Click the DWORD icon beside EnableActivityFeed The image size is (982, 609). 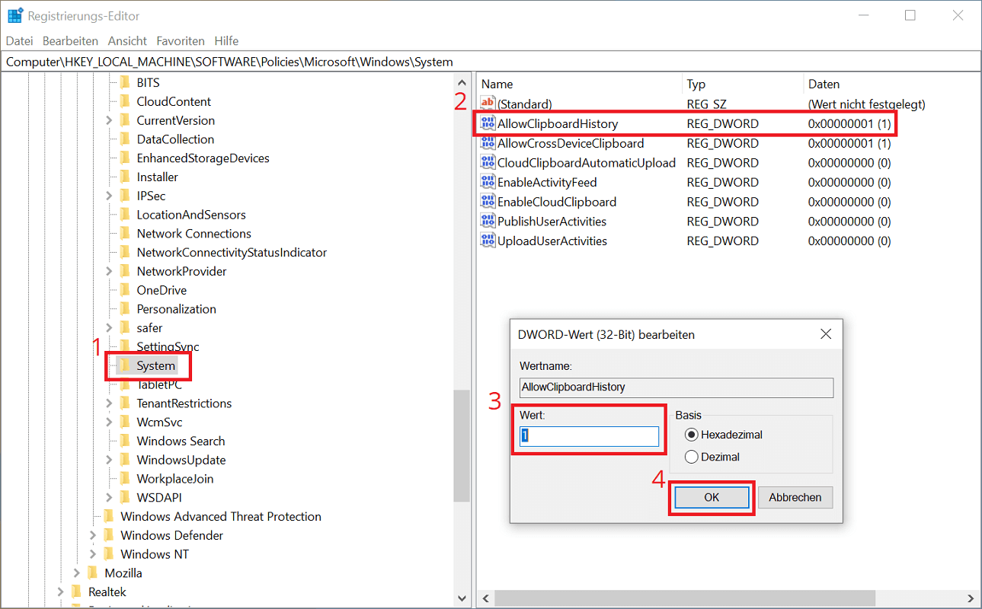pos(488,182)
